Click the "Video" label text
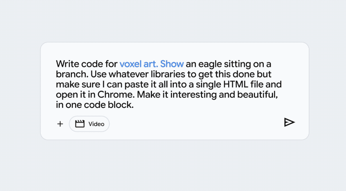This screenshot has height=191, width=346. click(x=96, y=124)
